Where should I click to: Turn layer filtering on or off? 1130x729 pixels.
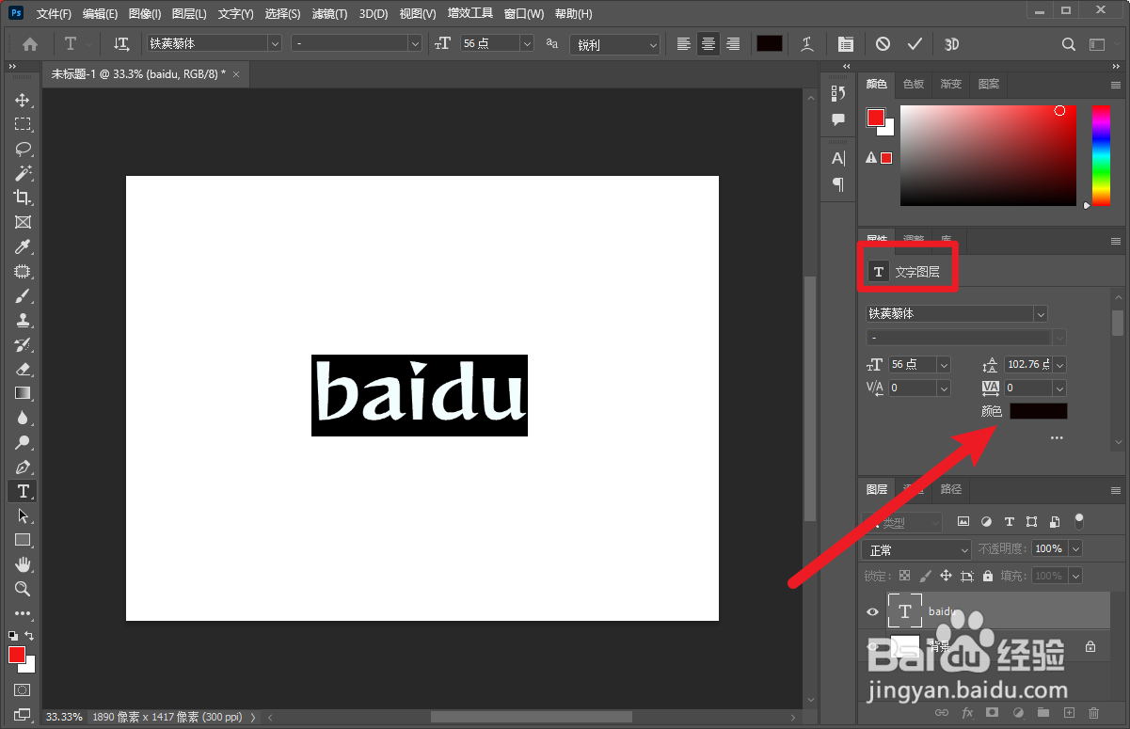pos(1079,520)
